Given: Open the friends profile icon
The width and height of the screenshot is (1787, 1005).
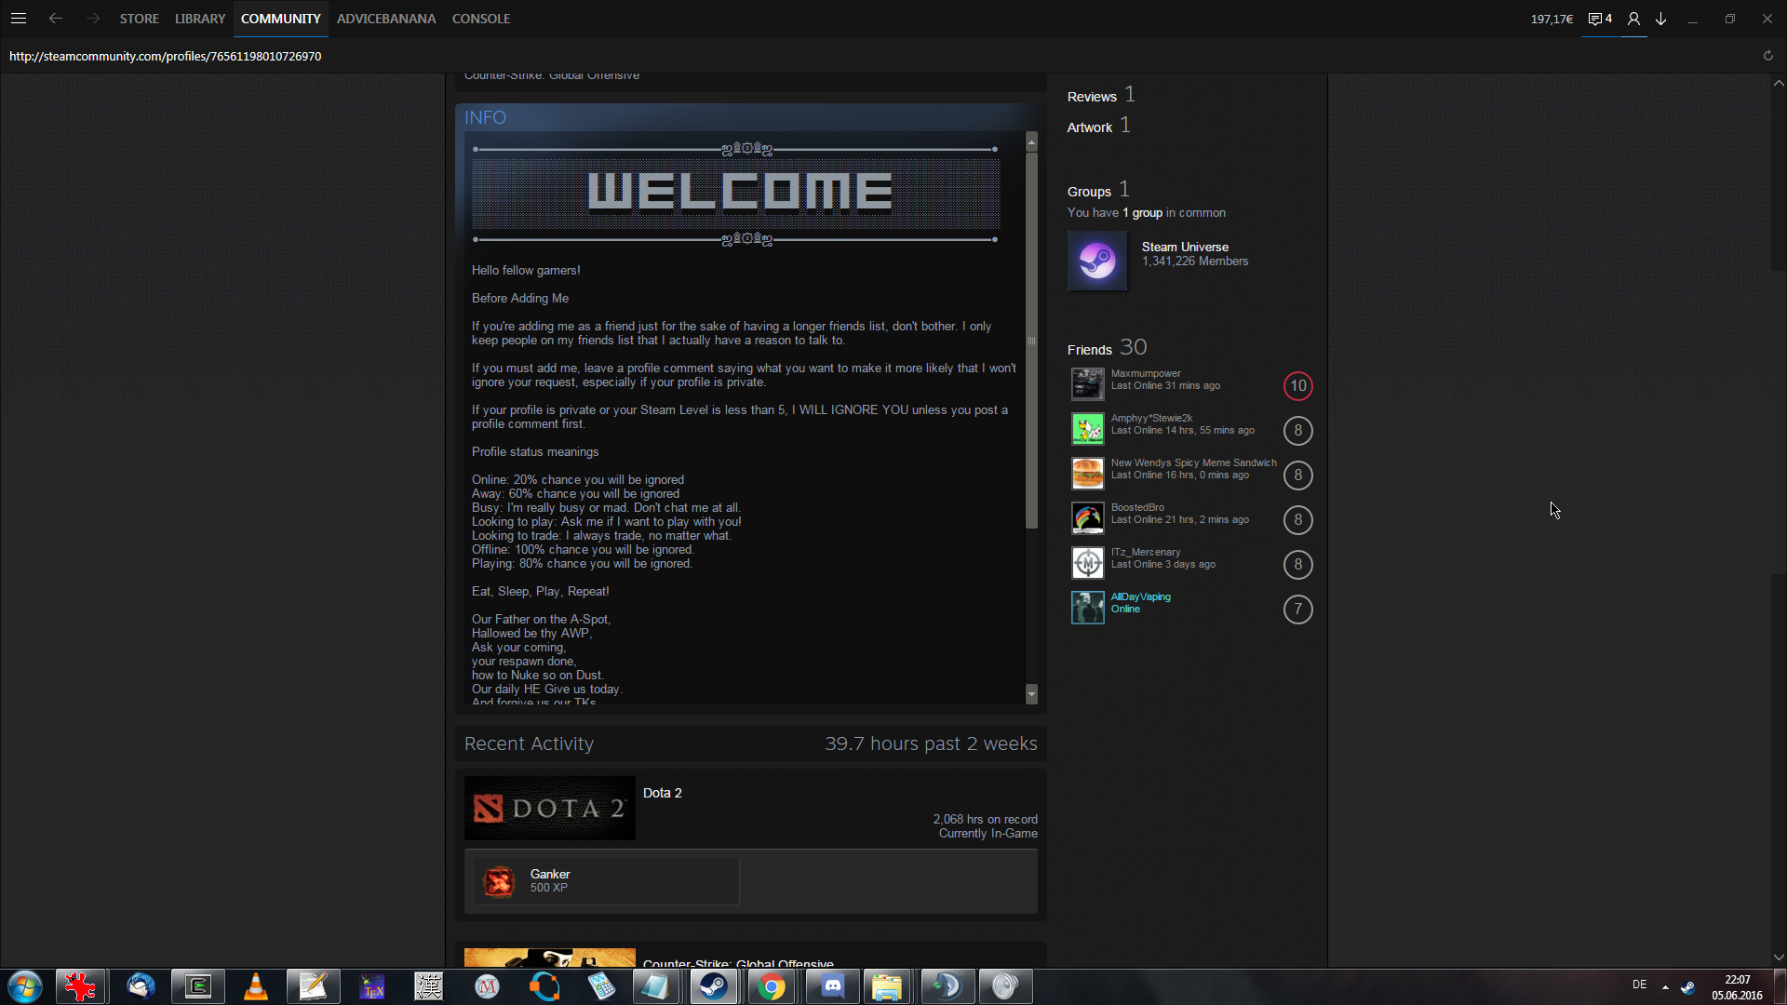Looking at the screenshot, I should [1633, 19].
